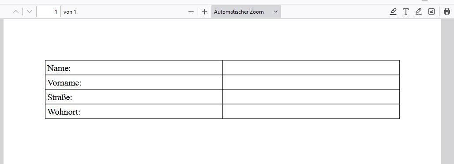Screen dimensions: 454x164
Task: Click the "Name:" table cell
Action: click(134, 68)
